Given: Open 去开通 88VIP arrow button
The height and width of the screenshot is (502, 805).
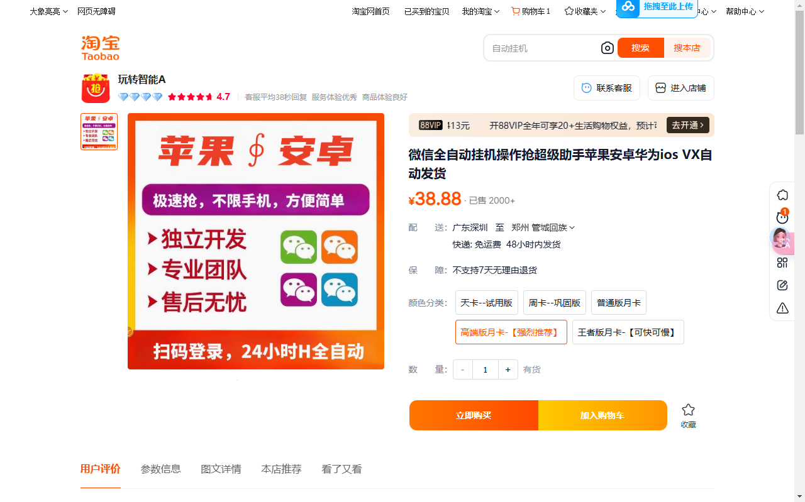Looking at the screenshot, I should pyautogui.click(x=688, y=125).
